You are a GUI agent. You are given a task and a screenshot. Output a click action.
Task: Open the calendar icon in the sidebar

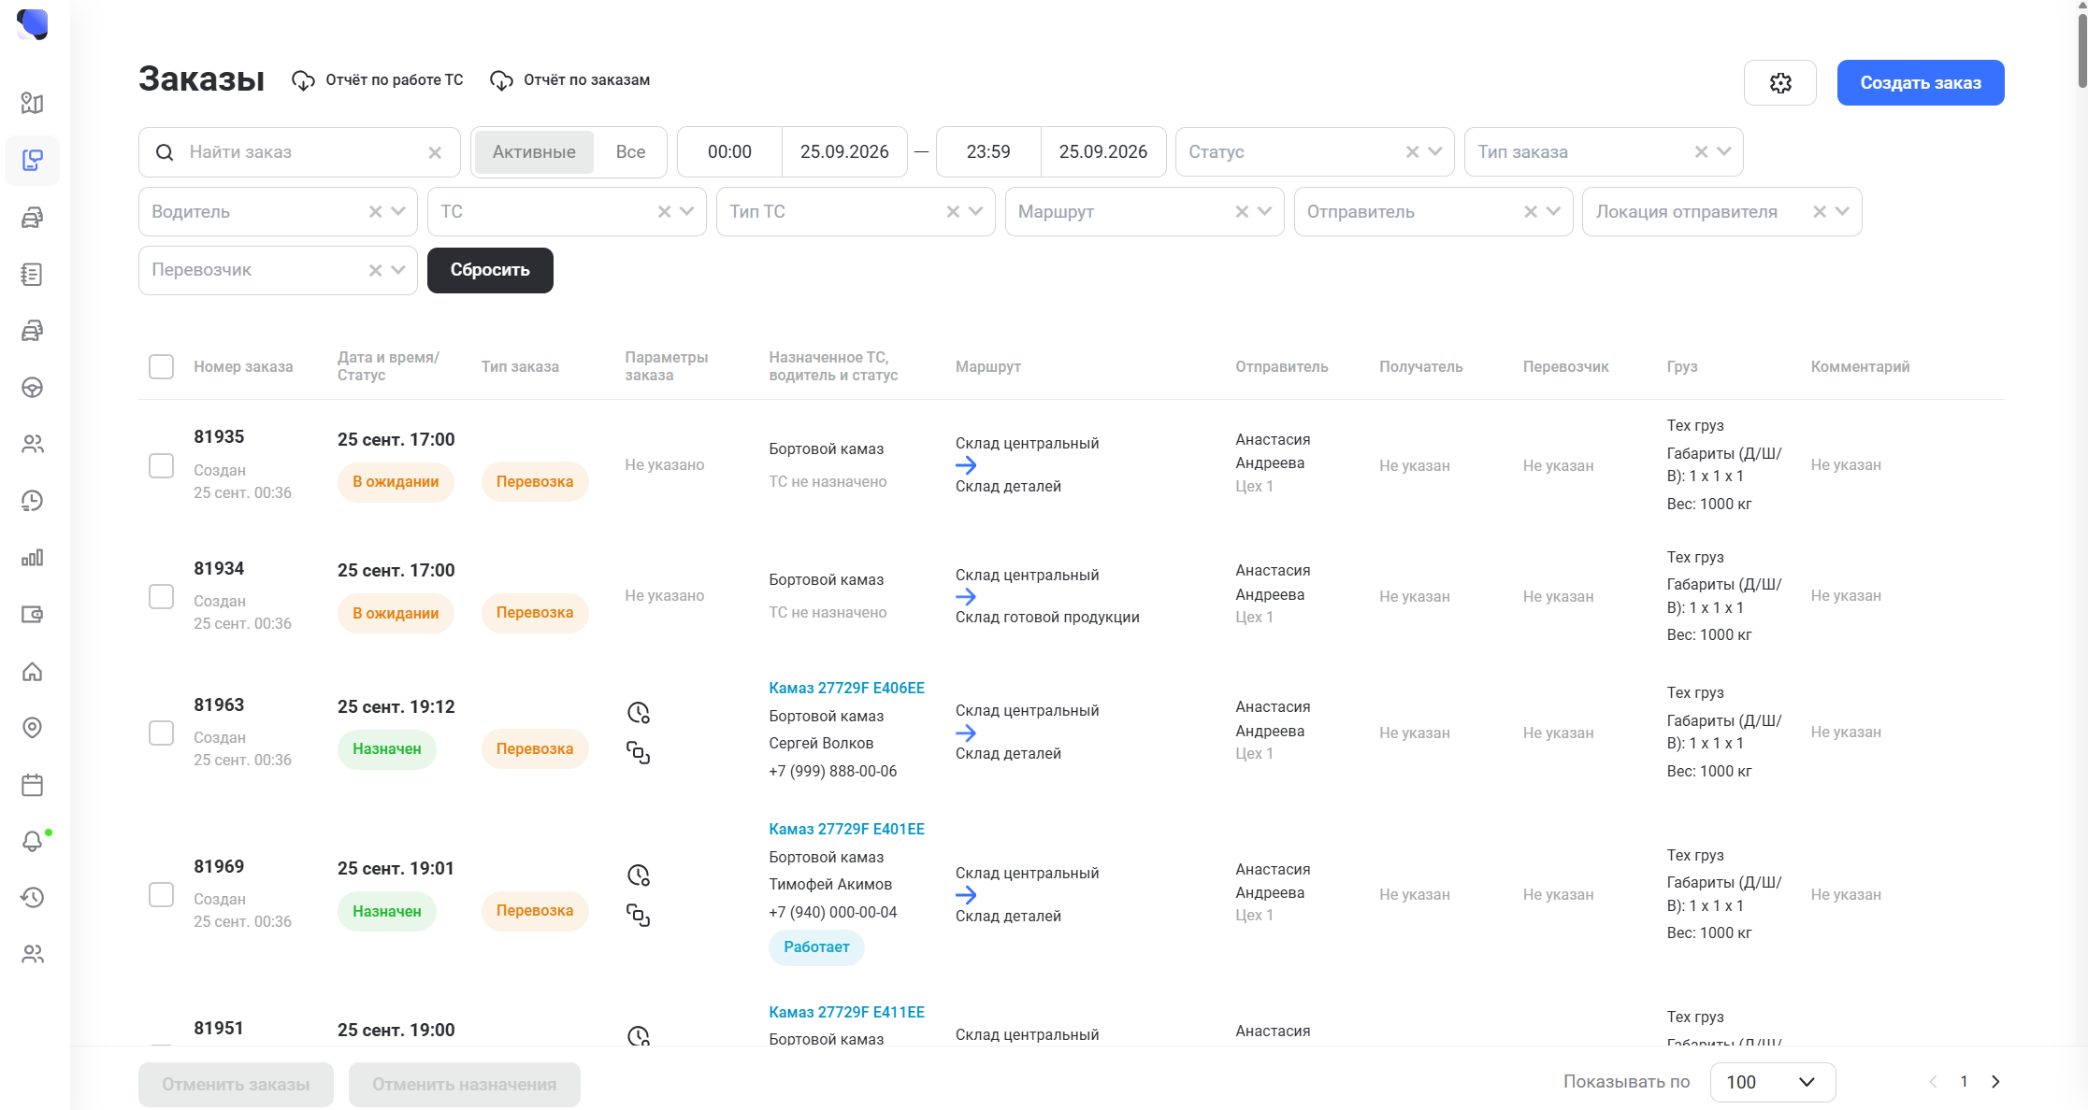[x=33, y=785]
